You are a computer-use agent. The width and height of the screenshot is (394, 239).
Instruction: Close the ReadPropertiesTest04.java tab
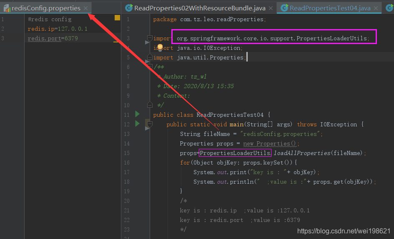tap(376, 8)
